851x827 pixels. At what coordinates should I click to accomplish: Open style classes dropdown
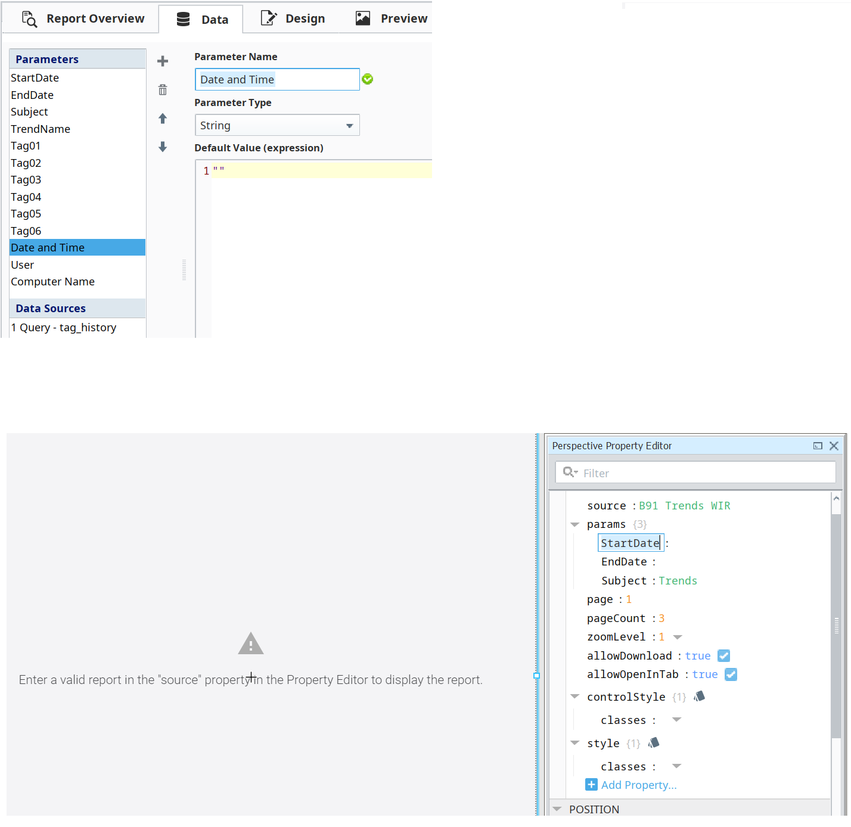point(677,766)
